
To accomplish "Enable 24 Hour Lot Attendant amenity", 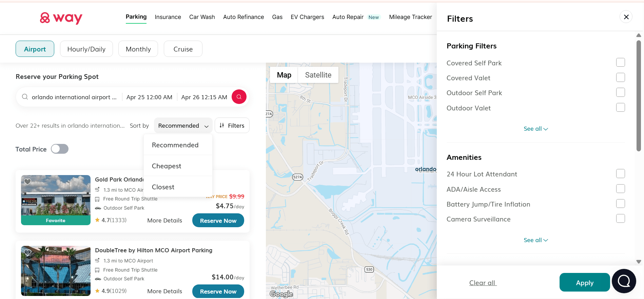I will [621, 174].
